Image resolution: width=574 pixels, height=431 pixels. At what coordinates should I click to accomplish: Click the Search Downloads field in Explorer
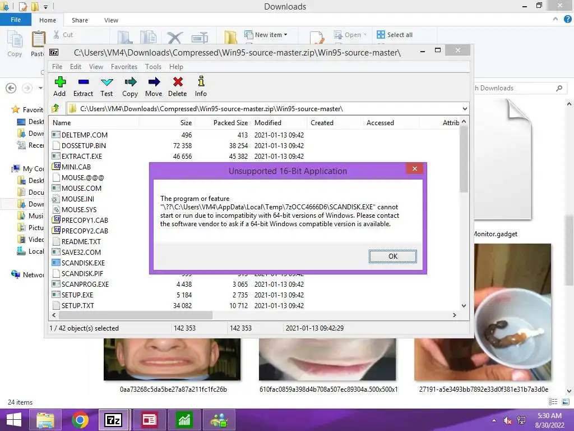point(520,88)
